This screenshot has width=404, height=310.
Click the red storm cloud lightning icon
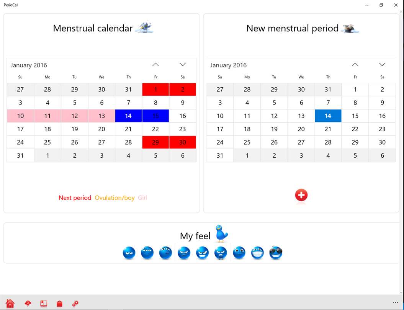pyautogui.click(x=28, y=303)
